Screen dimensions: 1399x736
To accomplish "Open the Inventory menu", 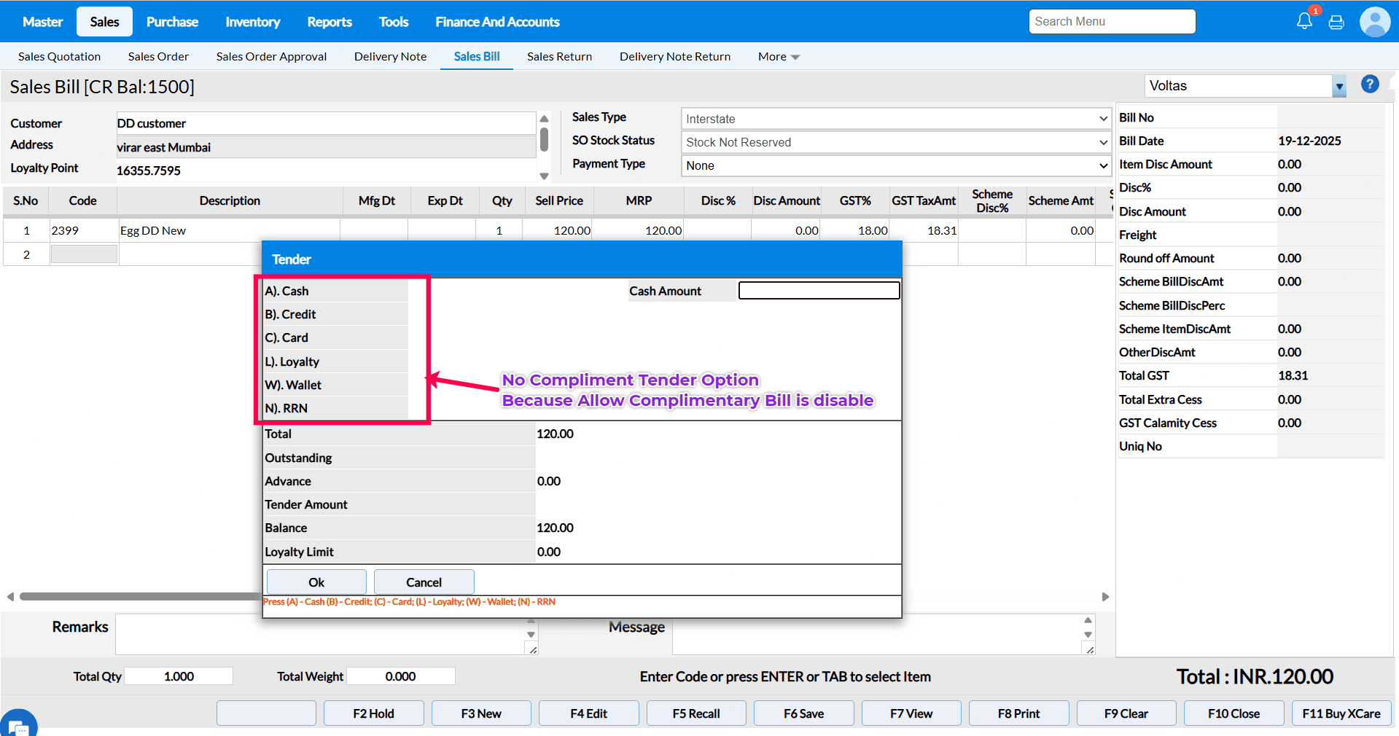I will click(x=252, y=22).
